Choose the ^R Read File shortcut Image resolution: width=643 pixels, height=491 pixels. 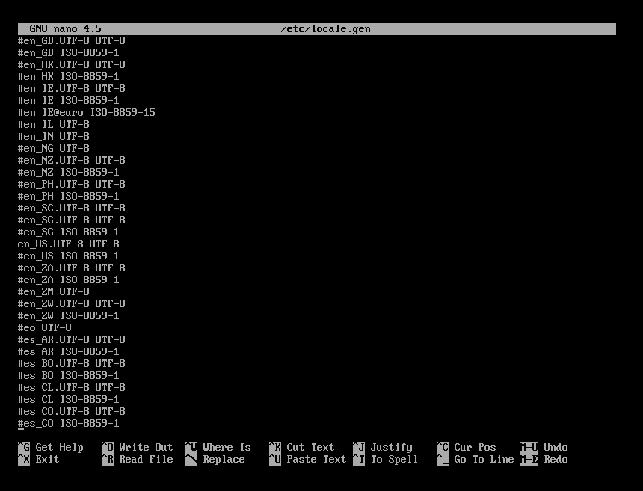click(x=137, y=460)
